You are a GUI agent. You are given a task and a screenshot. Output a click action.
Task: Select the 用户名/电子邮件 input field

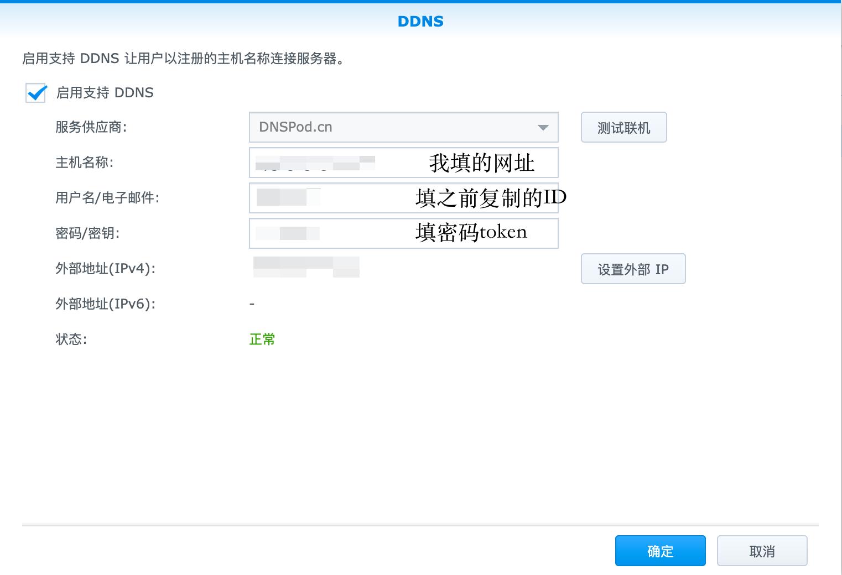332,197
